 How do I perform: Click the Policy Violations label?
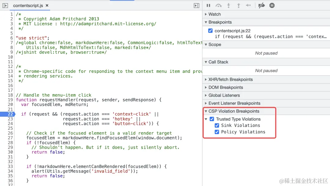[243, 132]
